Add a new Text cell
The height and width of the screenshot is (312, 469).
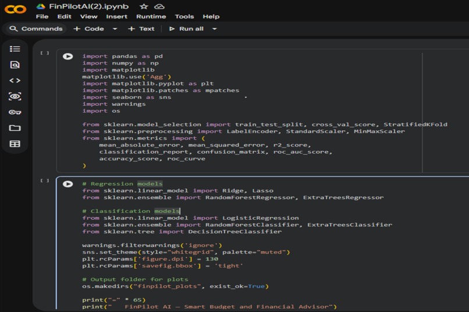pyautogui.click(x=141, y=28)
